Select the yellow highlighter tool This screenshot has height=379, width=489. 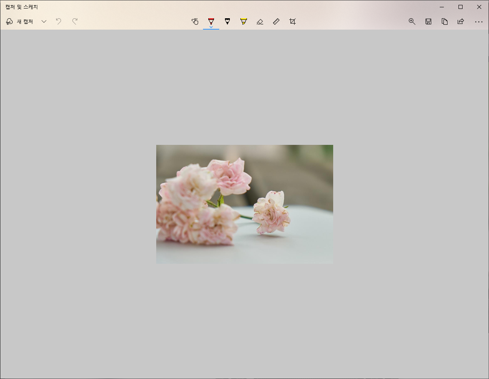tap(244, 22)
